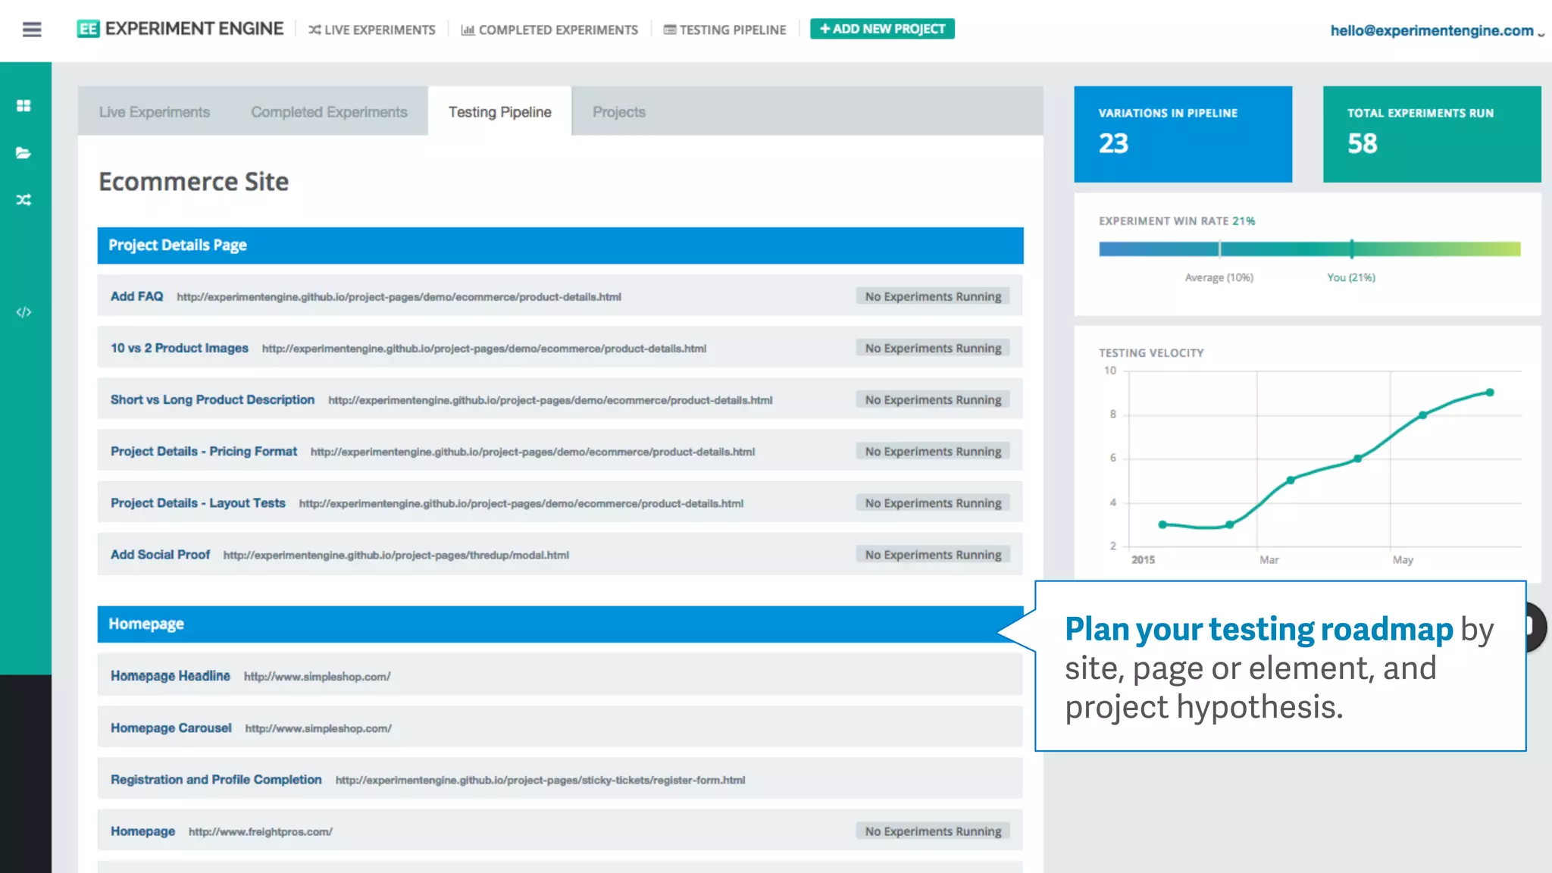Click the Ecommerce Site heading
1552x873 pixels.
click(x=193, y=182)
